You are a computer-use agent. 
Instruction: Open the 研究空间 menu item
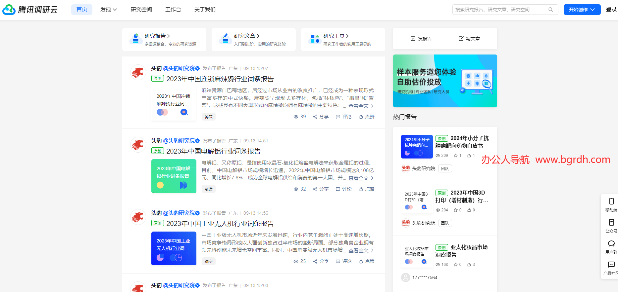click(141, 10)
